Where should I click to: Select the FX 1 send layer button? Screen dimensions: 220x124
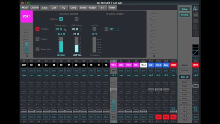click(185, 107)
